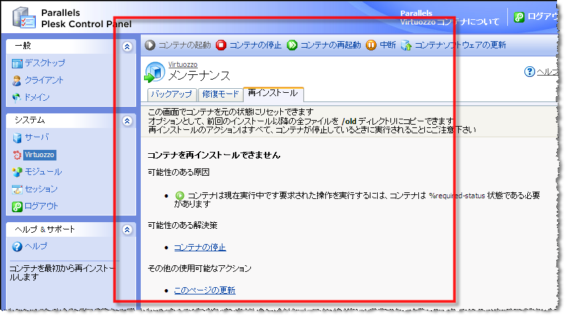Click the セッション sessions icon
565x315 pixels.
point(17,190)
